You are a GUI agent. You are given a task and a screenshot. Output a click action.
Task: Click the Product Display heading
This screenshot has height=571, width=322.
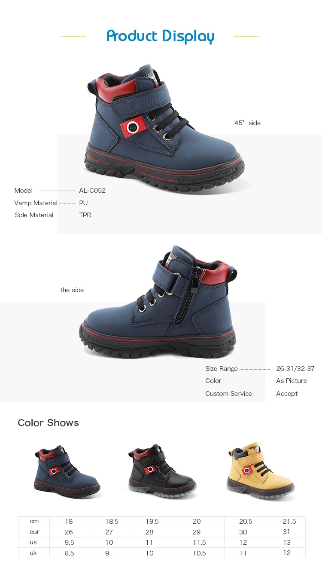[160, 36]
